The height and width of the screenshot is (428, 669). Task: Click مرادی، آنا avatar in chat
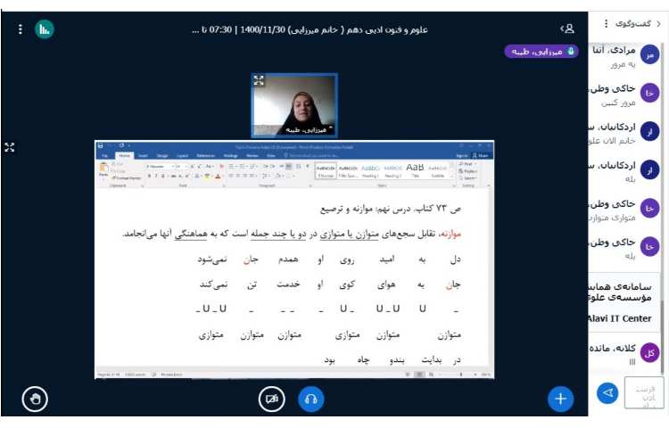649,54
